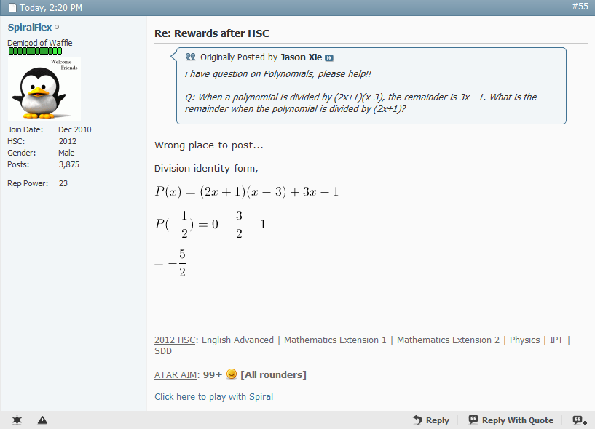Screen dimensions: 595x429
Task: Click the Reply button
Action: pyautogui.click(x=430, y=420)
